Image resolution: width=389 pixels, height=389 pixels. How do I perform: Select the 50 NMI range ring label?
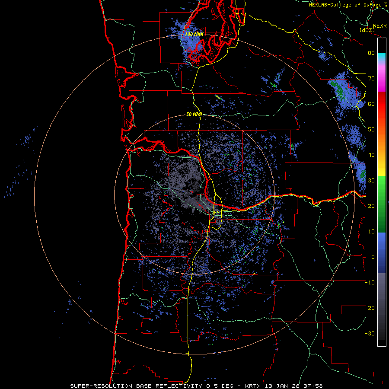(x=194, y=115)
